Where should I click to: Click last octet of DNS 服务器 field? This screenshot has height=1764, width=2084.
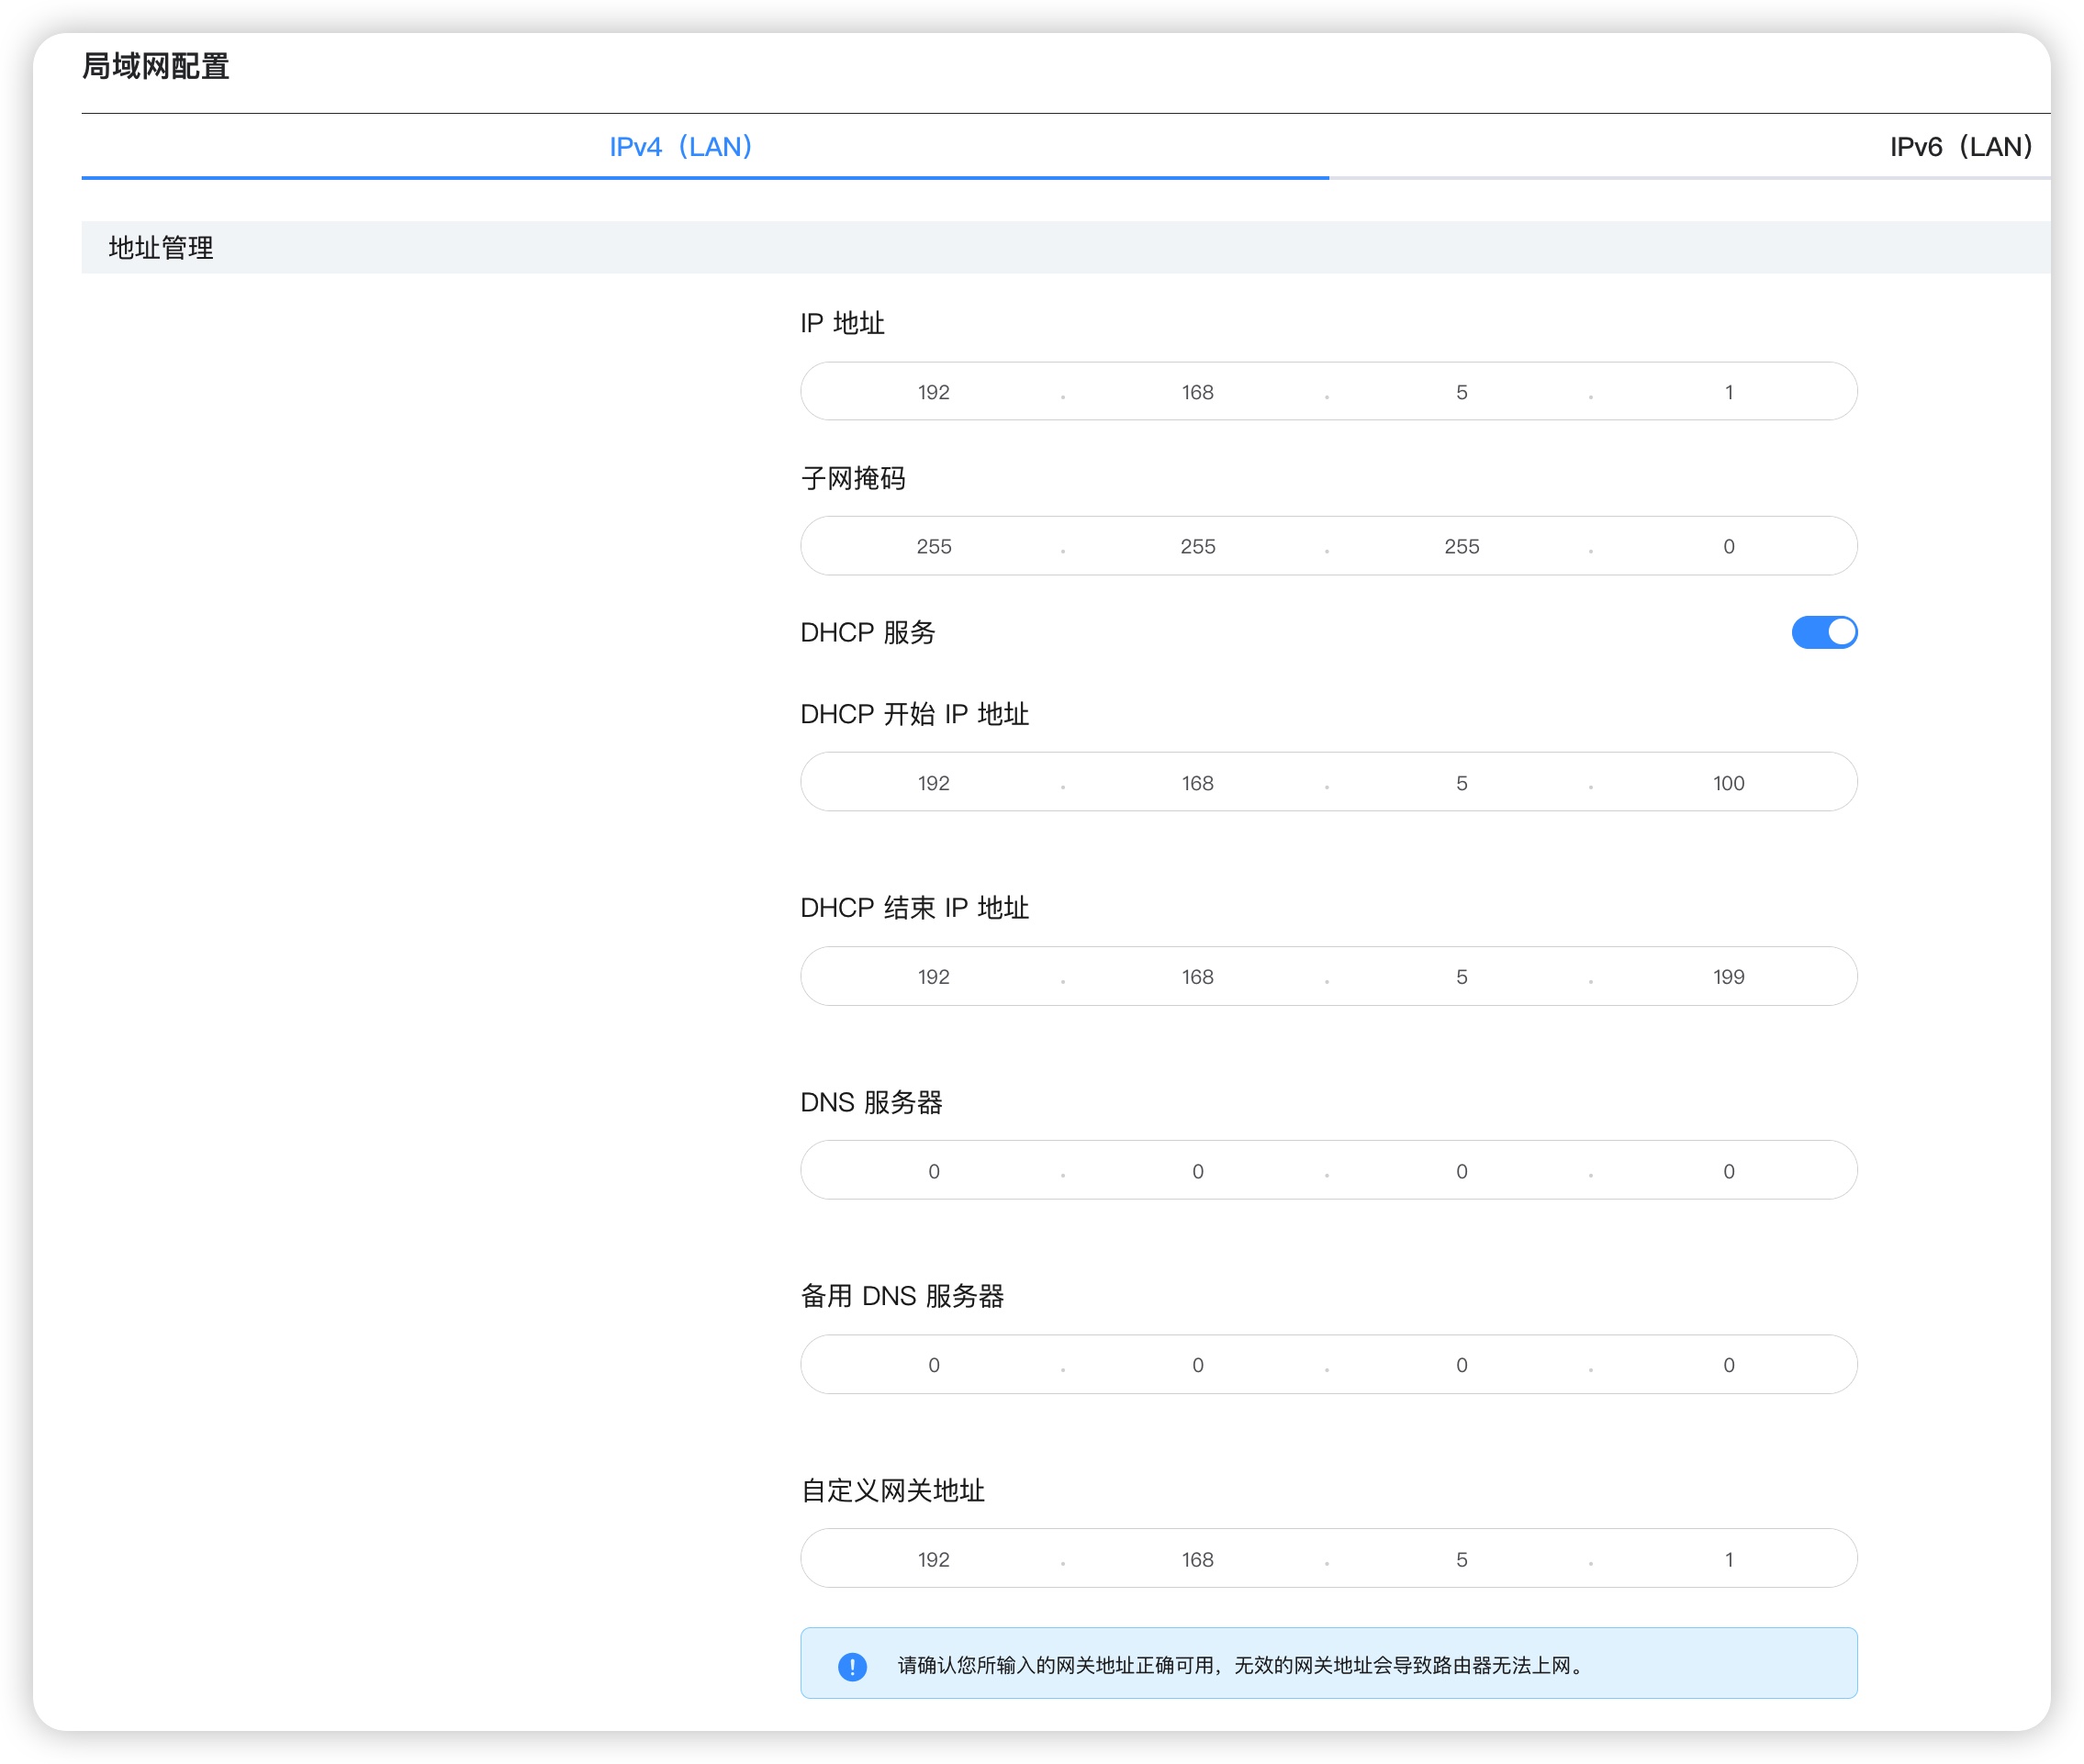[x=1727, y=1171]
